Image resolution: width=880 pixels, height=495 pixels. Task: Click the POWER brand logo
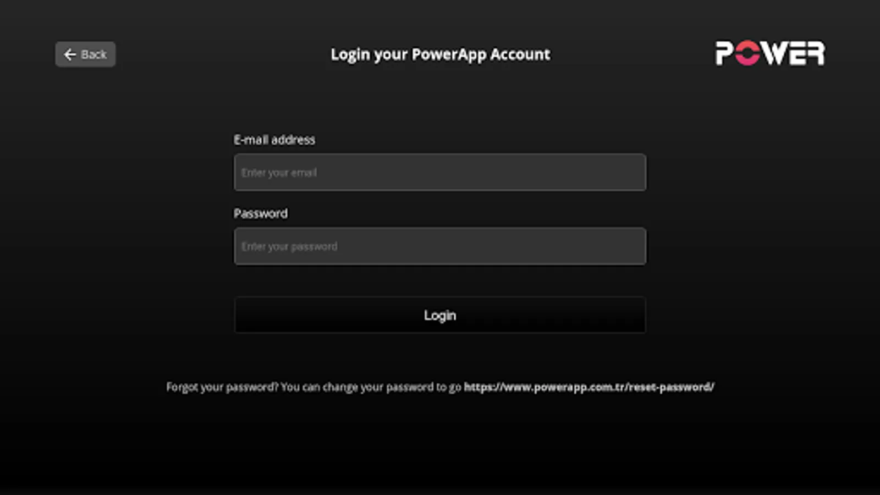(770, 53)
